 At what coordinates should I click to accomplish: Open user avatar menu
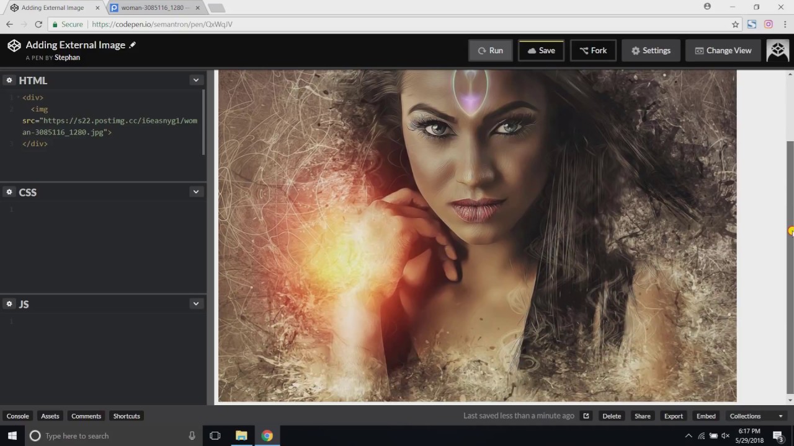click(777, 51)
